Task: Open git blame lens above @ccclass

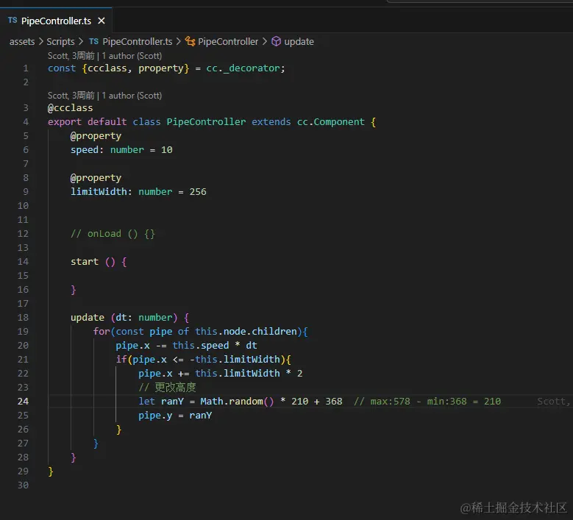Action: [x=104, y=96]
